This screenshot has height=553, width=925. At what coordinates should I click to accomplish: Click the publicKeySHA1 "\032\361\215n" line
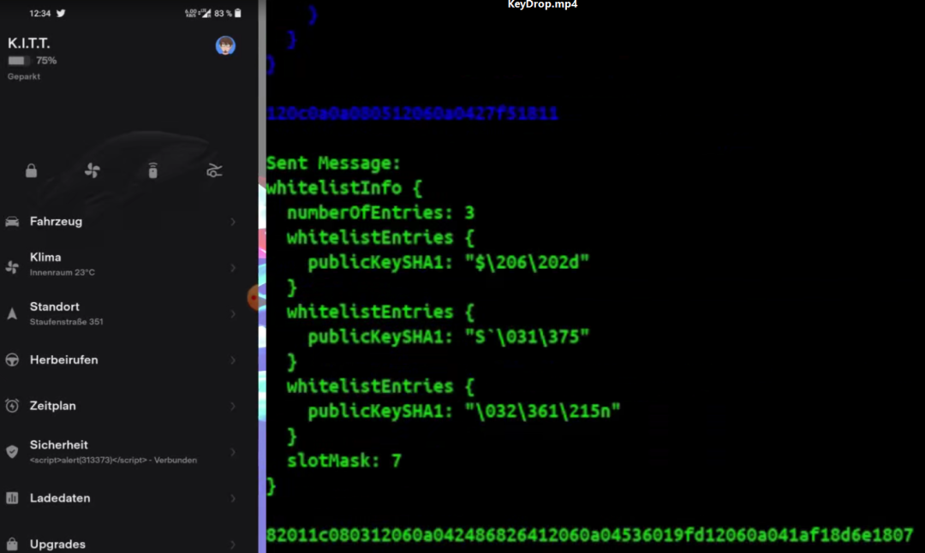click(x=464, y=411)
